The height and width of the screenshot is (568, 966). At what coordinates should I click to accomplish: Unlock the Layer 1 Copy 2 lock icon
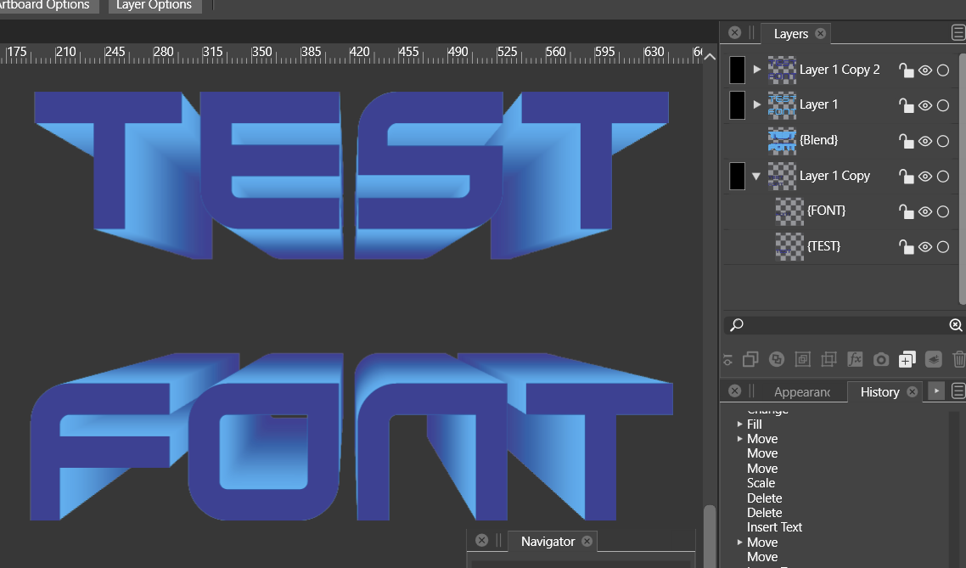click(x=907, y=70)
